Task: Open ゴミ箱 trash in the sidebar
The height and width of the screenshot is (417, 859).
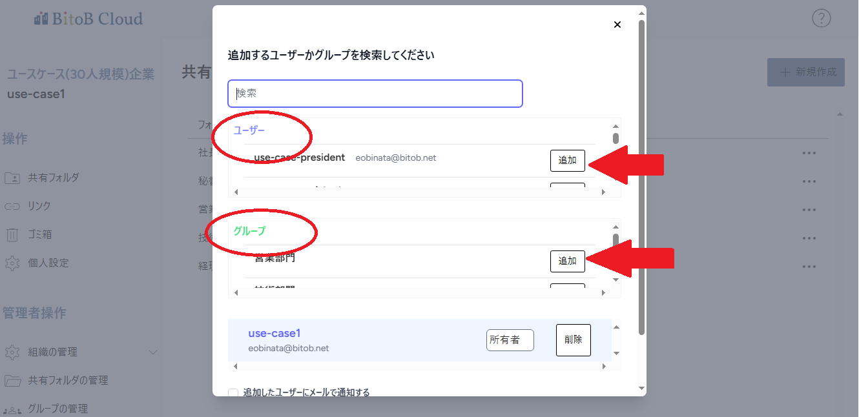Action: click(39, 234)
